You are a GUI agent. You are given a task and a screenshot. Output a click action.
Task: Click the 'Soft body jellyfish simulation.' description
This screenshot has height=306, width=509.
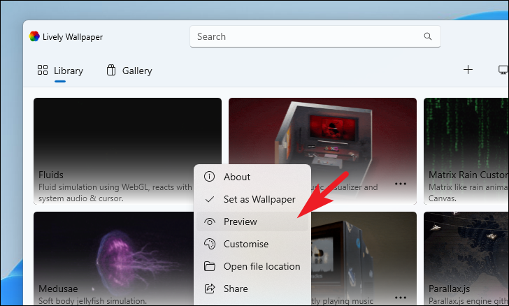92,301
